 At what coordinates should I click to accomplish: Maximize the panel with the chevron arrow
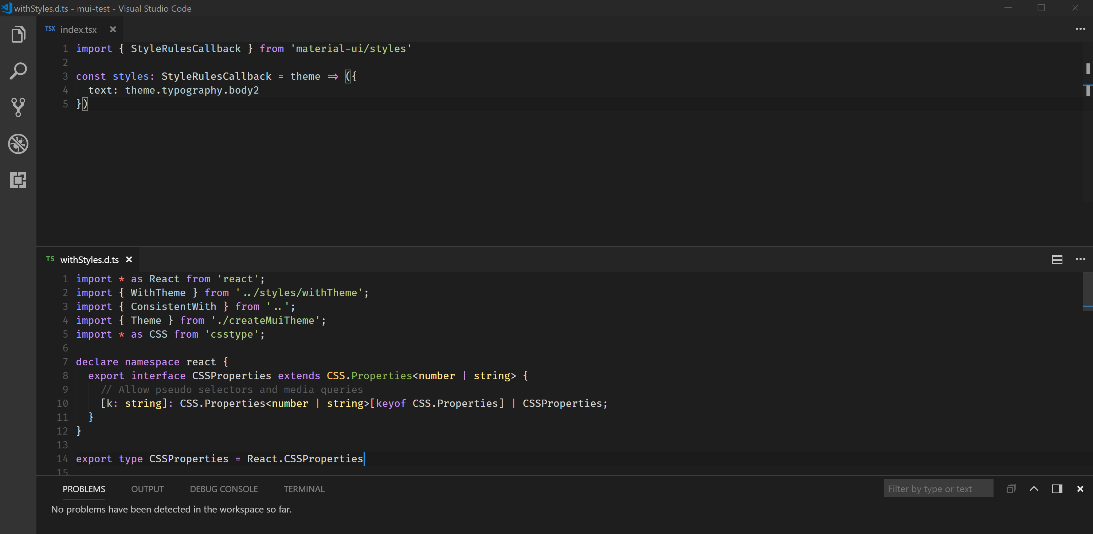point(1034,488)
